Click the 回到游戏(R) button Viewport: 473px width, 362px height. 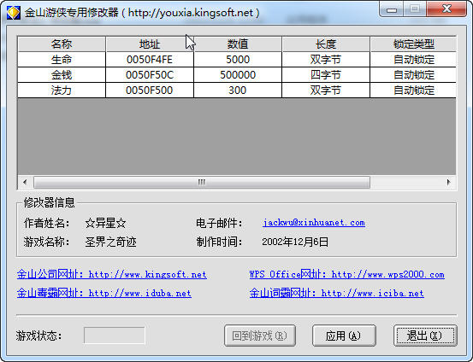[x=260, y=336]
